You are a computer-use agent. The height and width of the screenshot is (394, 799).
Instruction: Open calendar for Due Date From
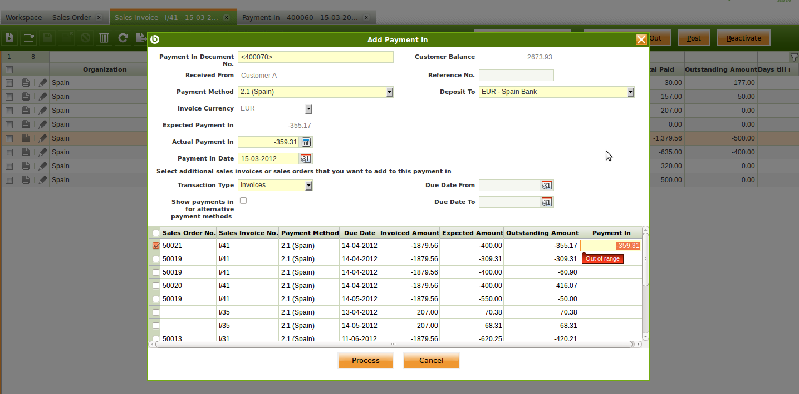(547, 186)
